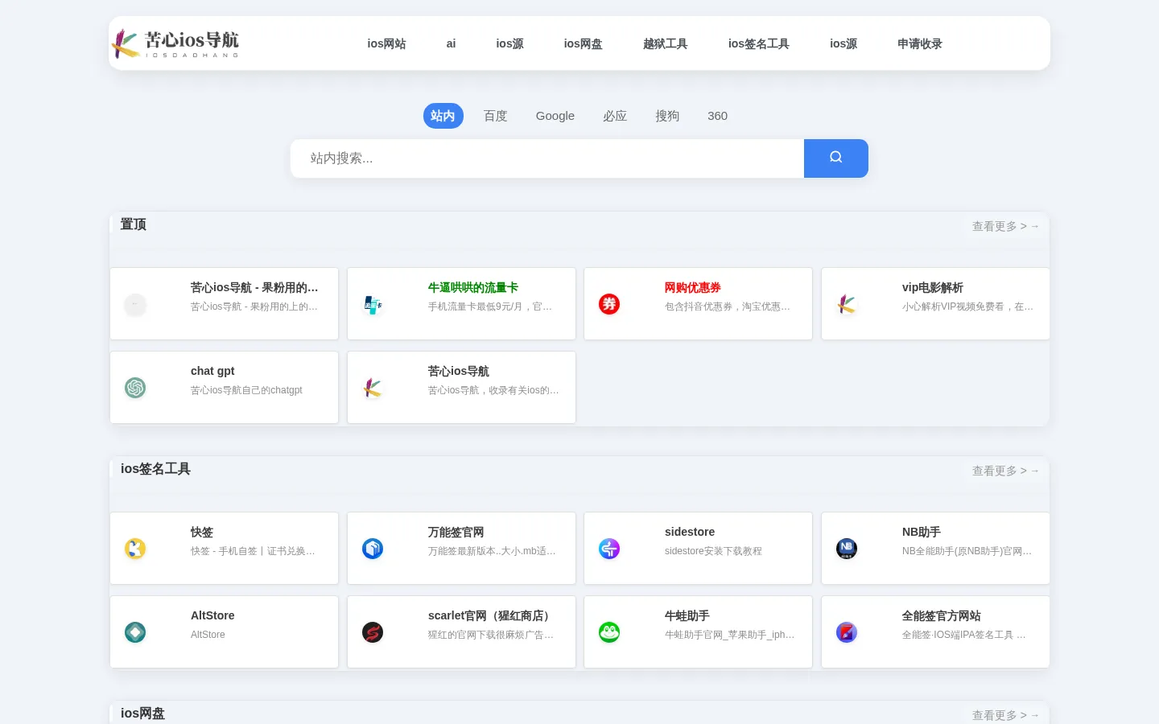Open the 申请收录 nav menu item
1159x724 pixels.
(920, 43)
